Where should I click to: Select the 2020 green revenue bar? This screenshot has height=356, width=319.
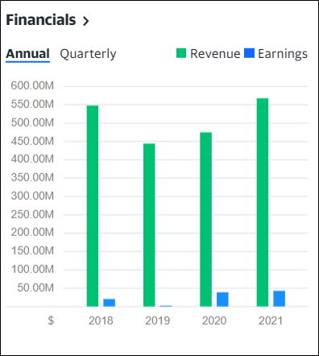pos(205,219)
